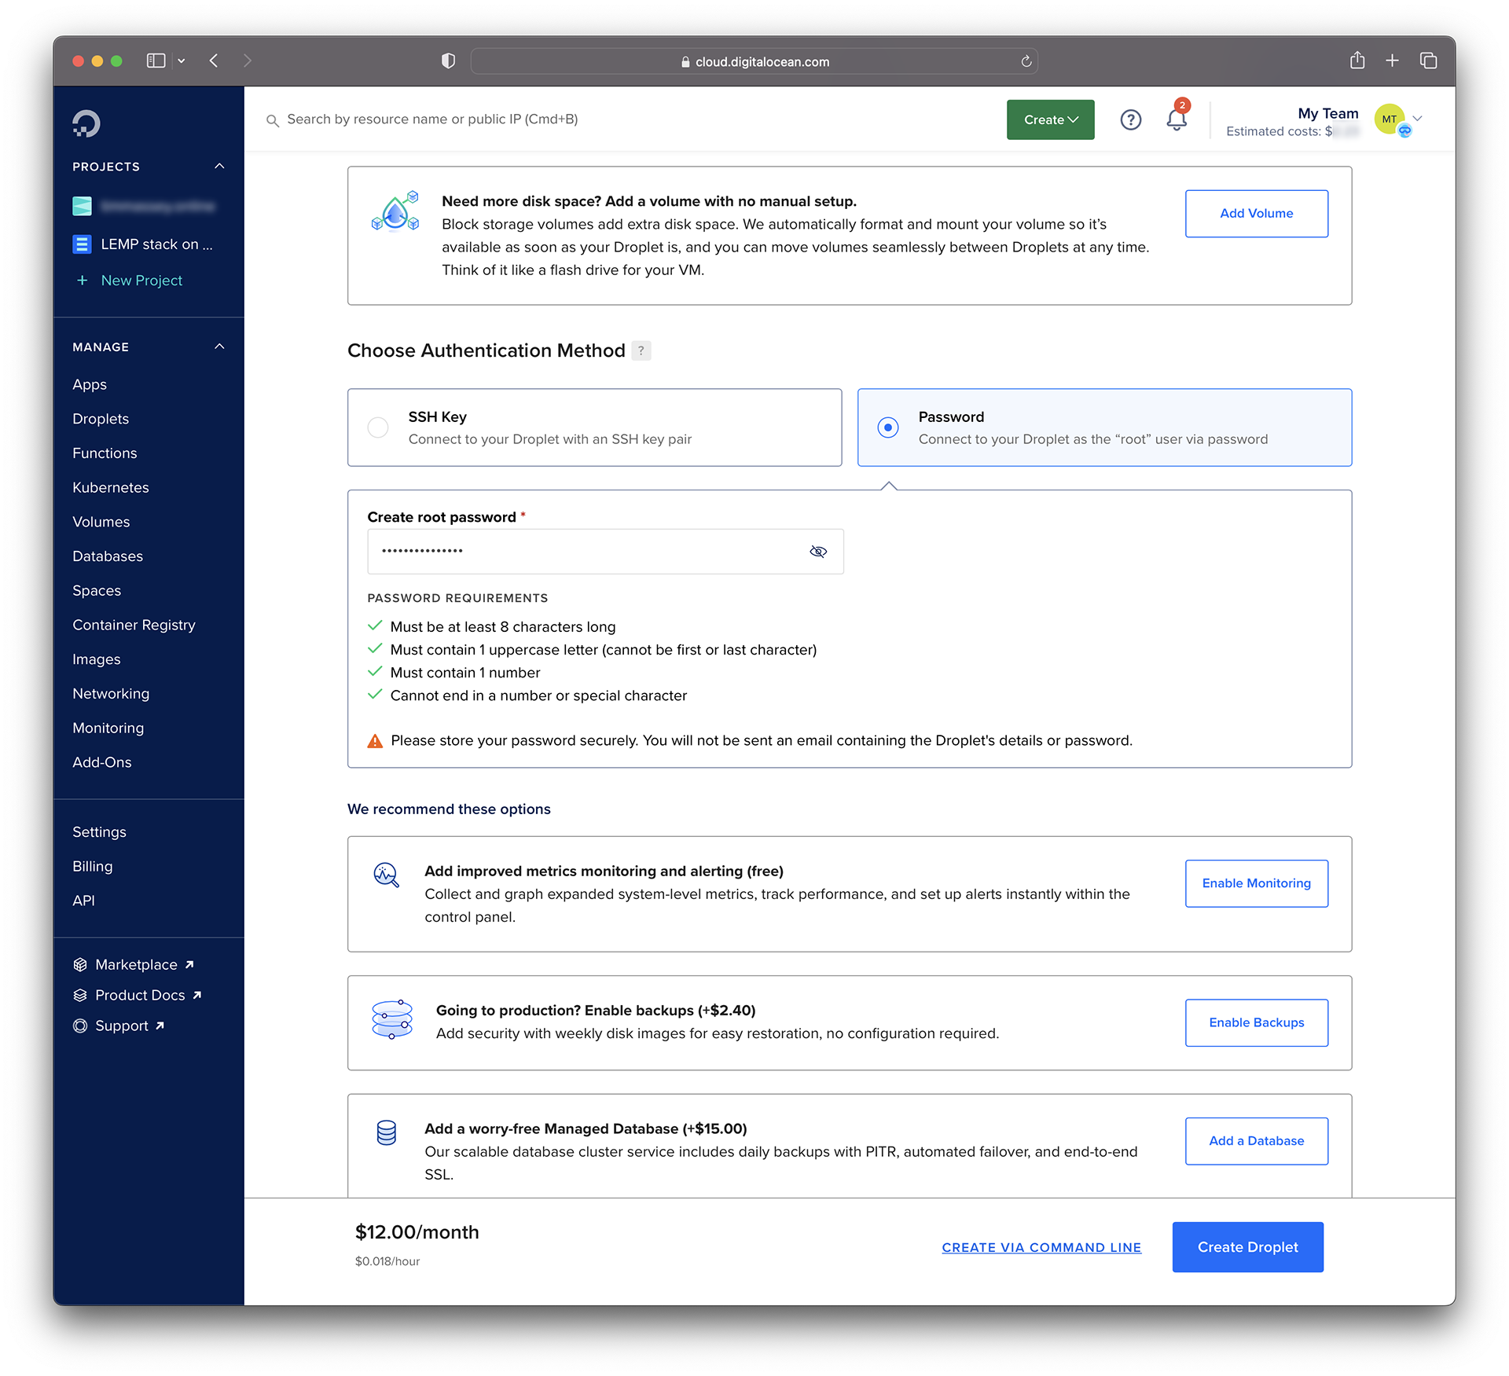Click Enable Monitoring button
Image resolution: width=1509 pixels, height=1376 pixels.
(x=1256, y=883)
